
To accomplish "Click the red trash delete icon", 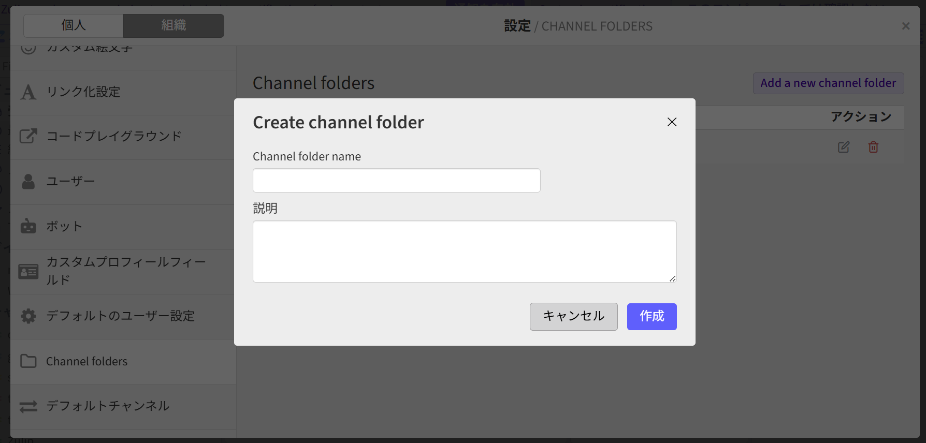I will [x=873, y=147].
